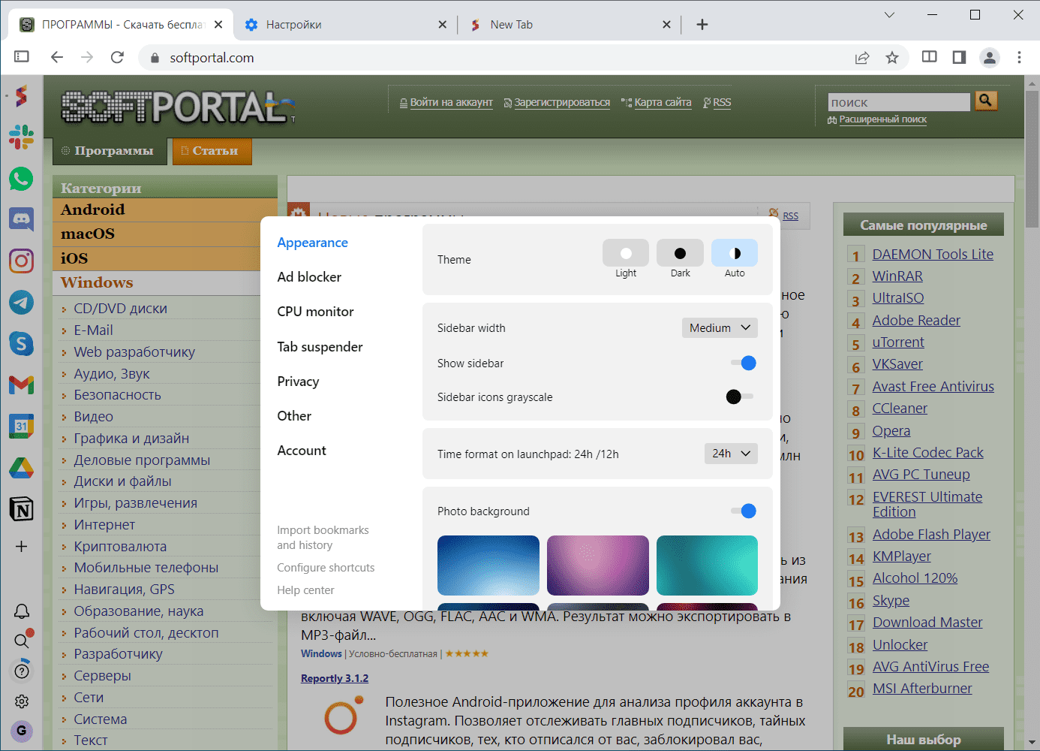Viewport: 1040px width, 751px height.
Task: Open the Time format 24h dropdown
Action: 731,454
